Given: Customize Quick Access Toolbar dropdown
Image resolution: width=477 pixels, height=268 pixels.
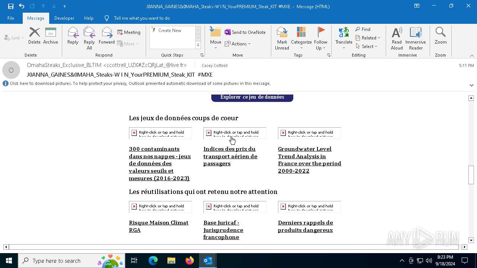Looking at the screenshot, I should pyautogui.click(x=64, y=6).
